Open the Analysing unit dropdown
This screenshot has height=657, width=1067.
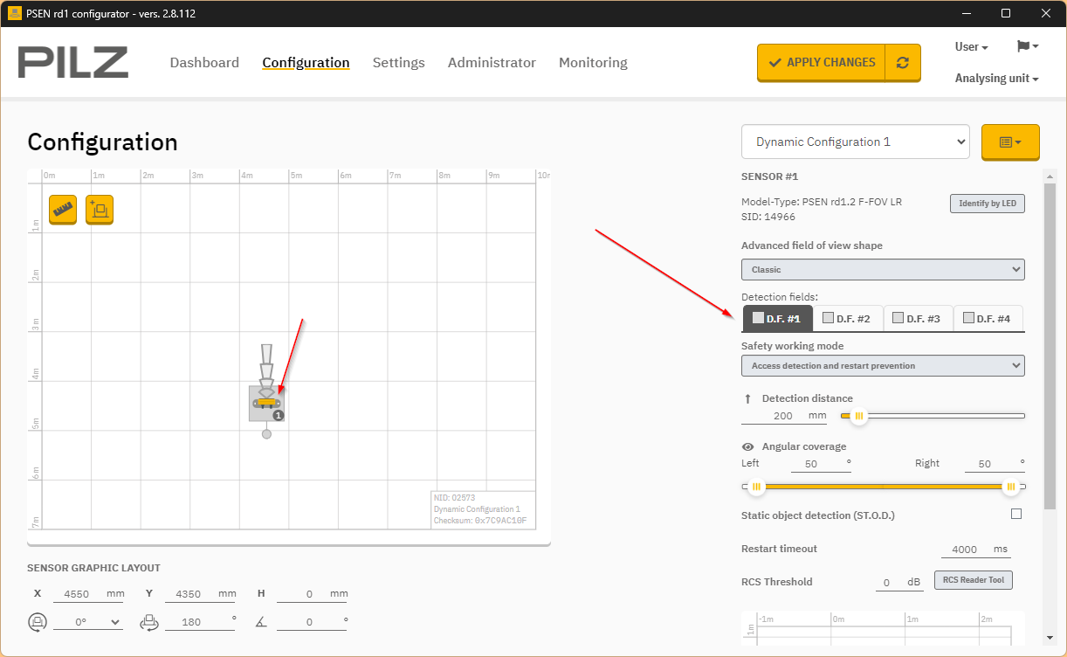(996, 78)
